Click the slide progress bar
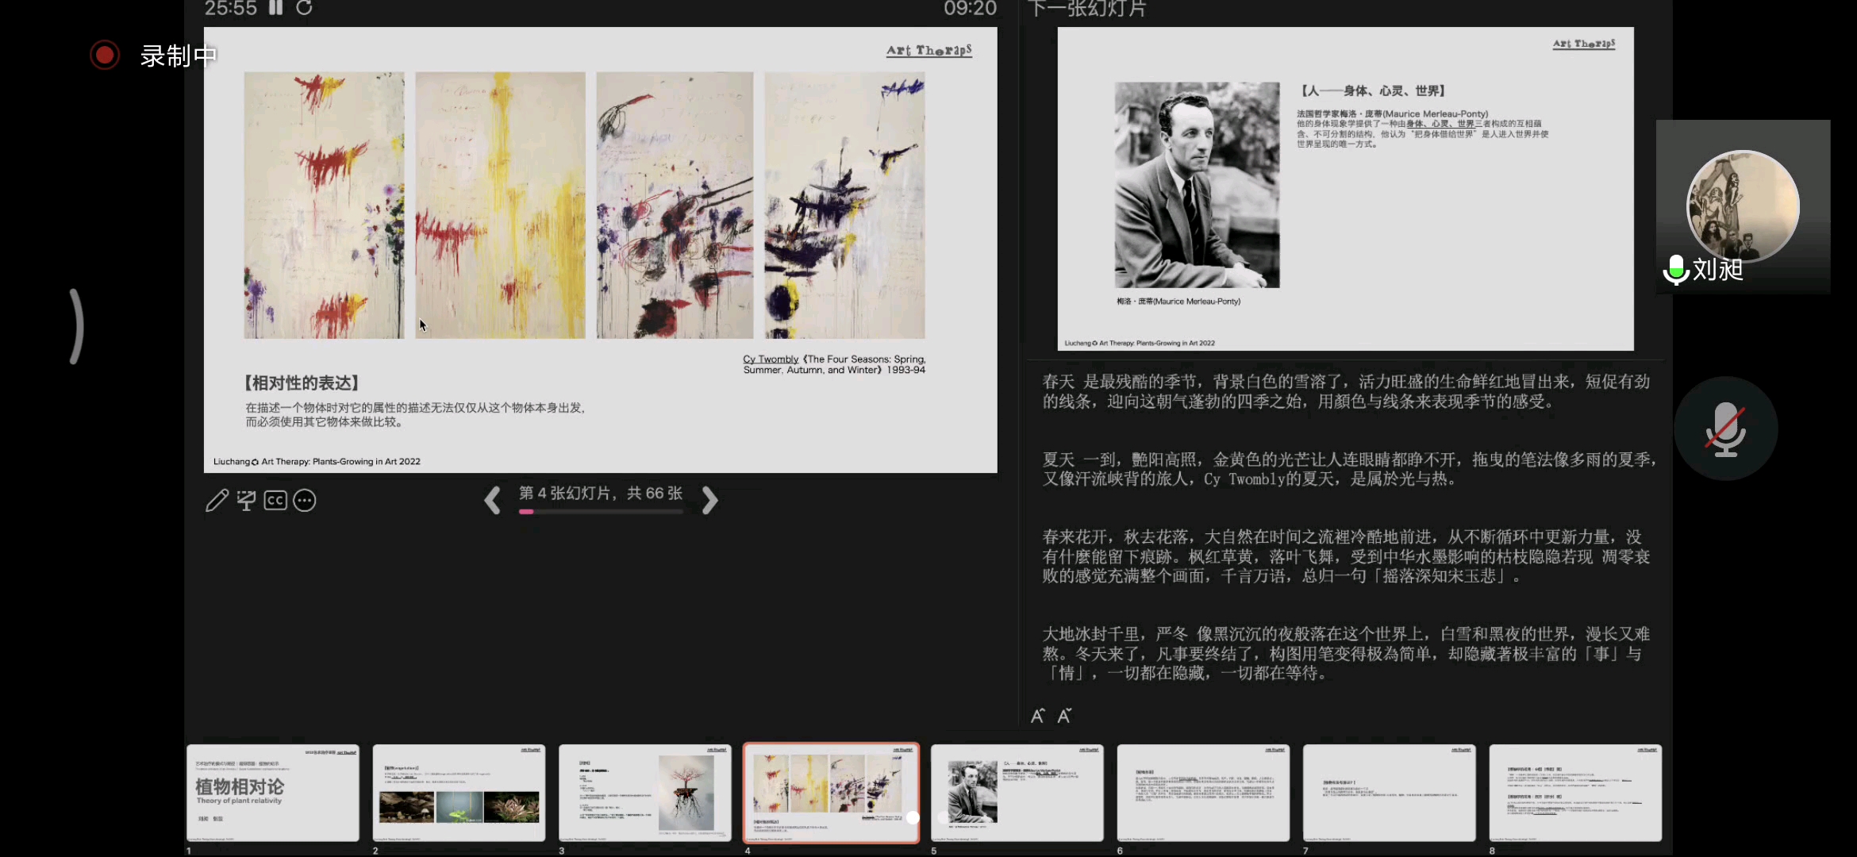This screenshot has width=1857, height=857. coord(601,512)
